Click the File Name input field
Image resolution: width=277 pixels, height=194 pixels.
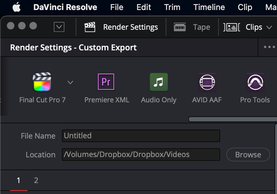tap(141, 136)
